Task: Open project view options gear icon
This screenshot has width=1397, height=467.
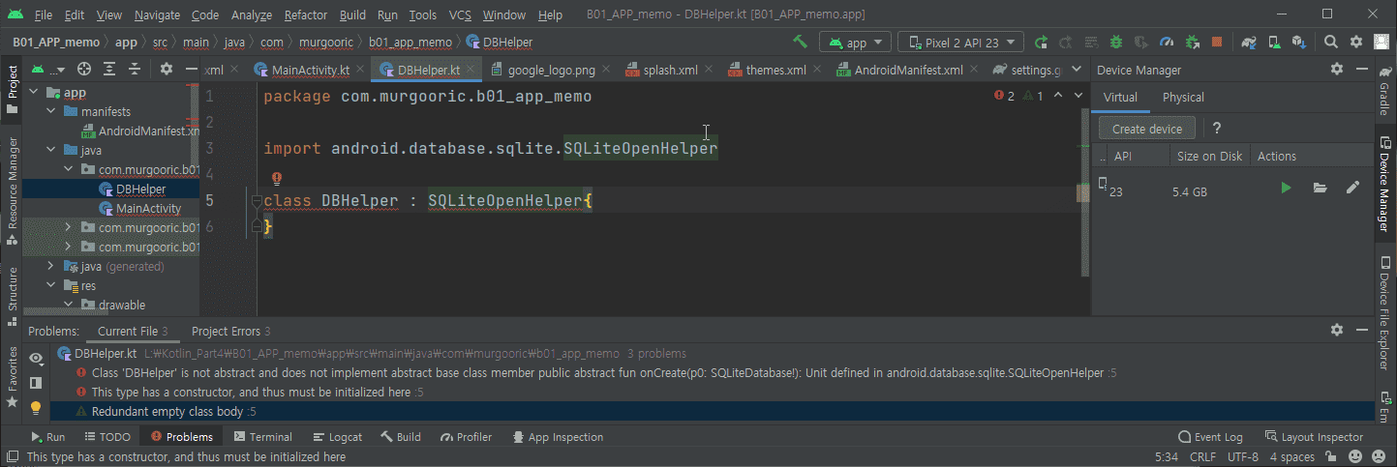Action: point(166,70)
